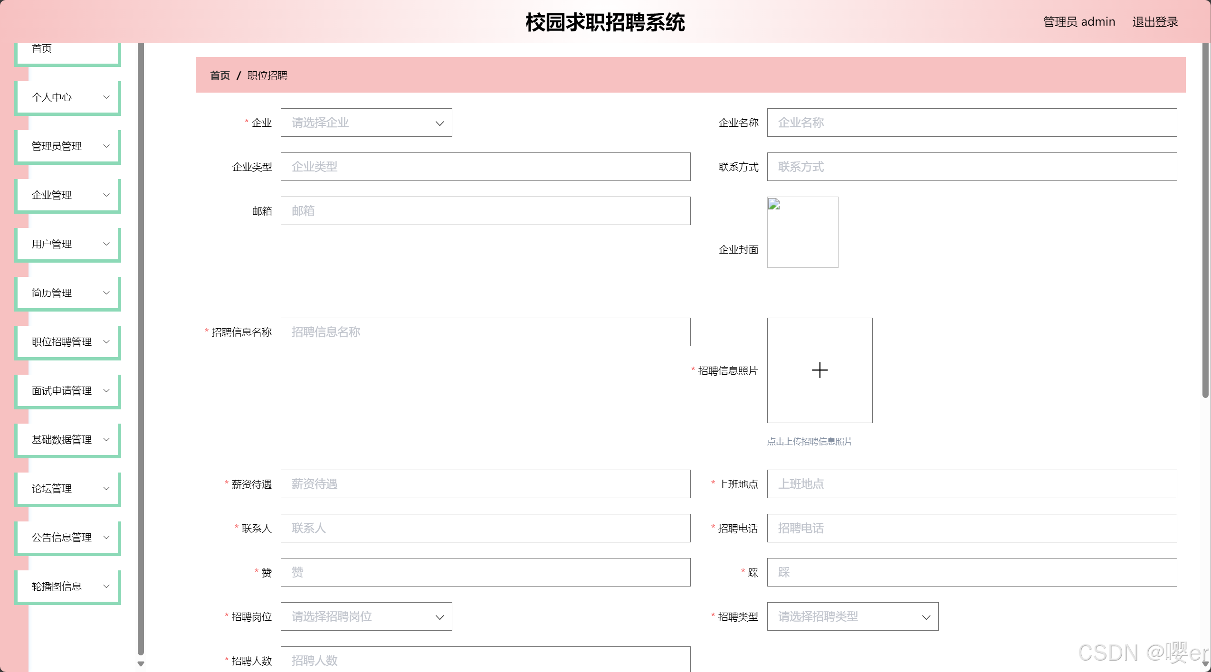Open the 职位招聘管理 menu chevron
Viewport: 1211px width, 672px height.
point(106,342)
